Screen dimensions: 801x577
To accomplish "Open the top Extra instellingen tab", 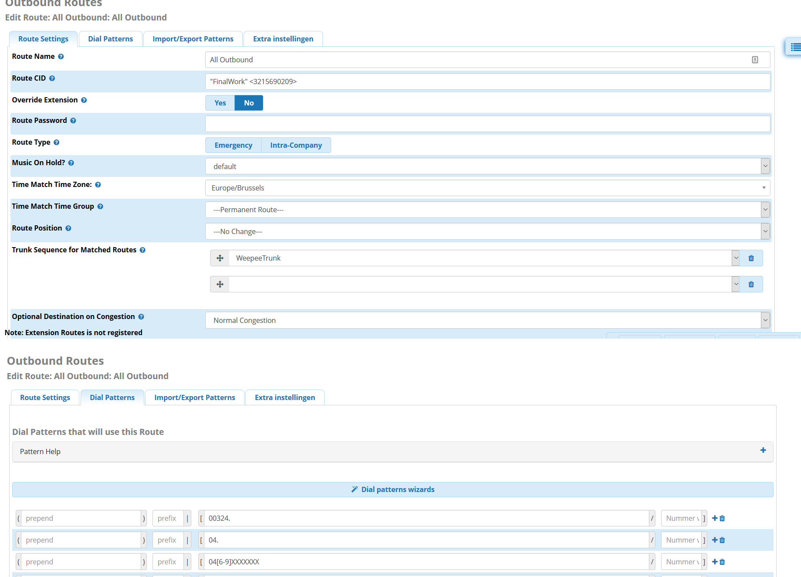I will [x=283, y=39].
